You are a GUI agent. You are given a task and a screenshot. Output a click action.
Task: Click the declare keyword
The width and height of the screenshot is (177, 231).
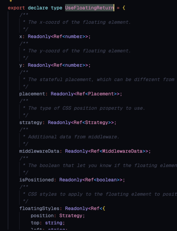pos(38,8)
